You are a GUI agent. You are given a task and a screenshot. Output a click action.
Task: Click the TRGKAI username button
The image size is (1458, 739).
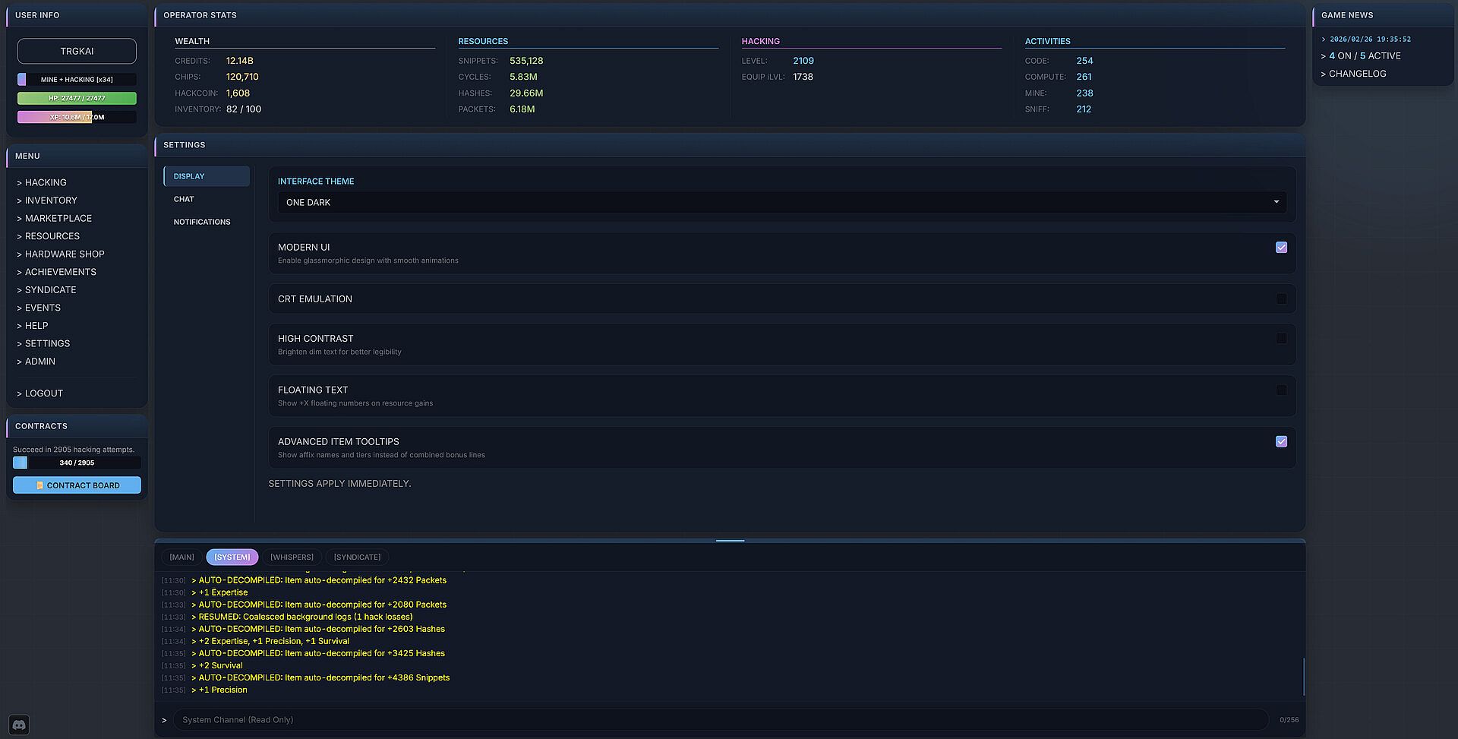click(77, 51)
